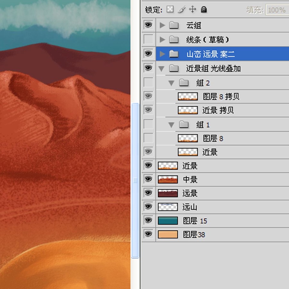Screen dimensions: 289x289
Task: Click the 云组 folder icon
Action: tap(174, 25)
